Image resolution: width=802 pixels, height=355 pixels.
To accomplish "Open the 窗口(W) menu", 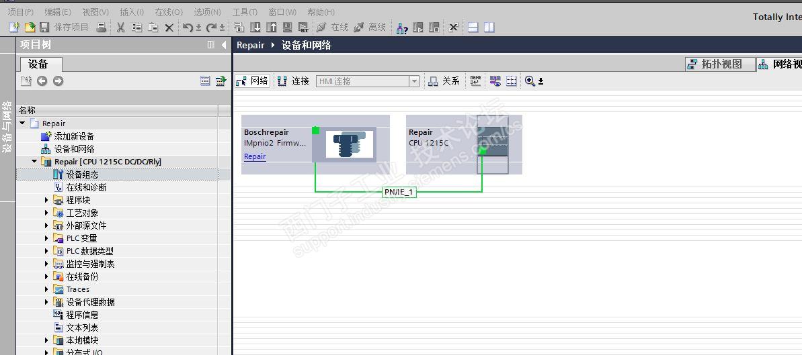I will coord(282,12).
